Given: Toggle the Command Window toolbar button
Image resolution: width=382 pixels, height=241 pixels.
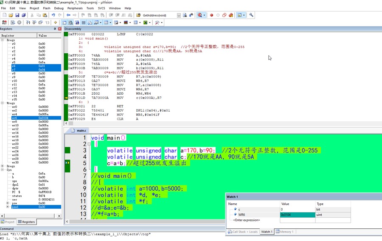Looking at the screenshot, I should click(x=65, y=22).
